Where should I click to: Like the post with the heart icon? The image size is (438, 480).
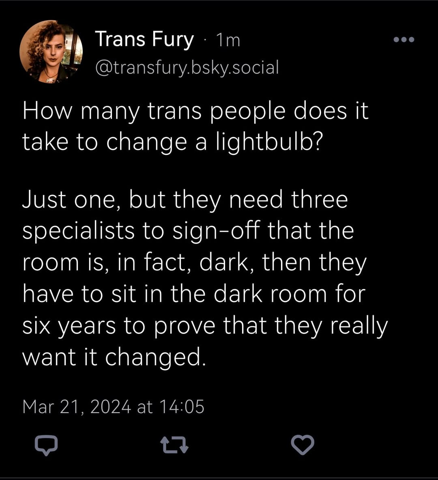(x=302, y=445)
